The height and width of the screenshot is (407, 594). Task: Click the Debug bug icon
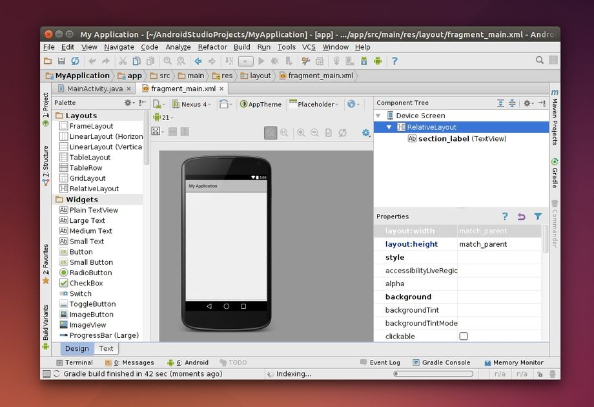coord(275,61)
